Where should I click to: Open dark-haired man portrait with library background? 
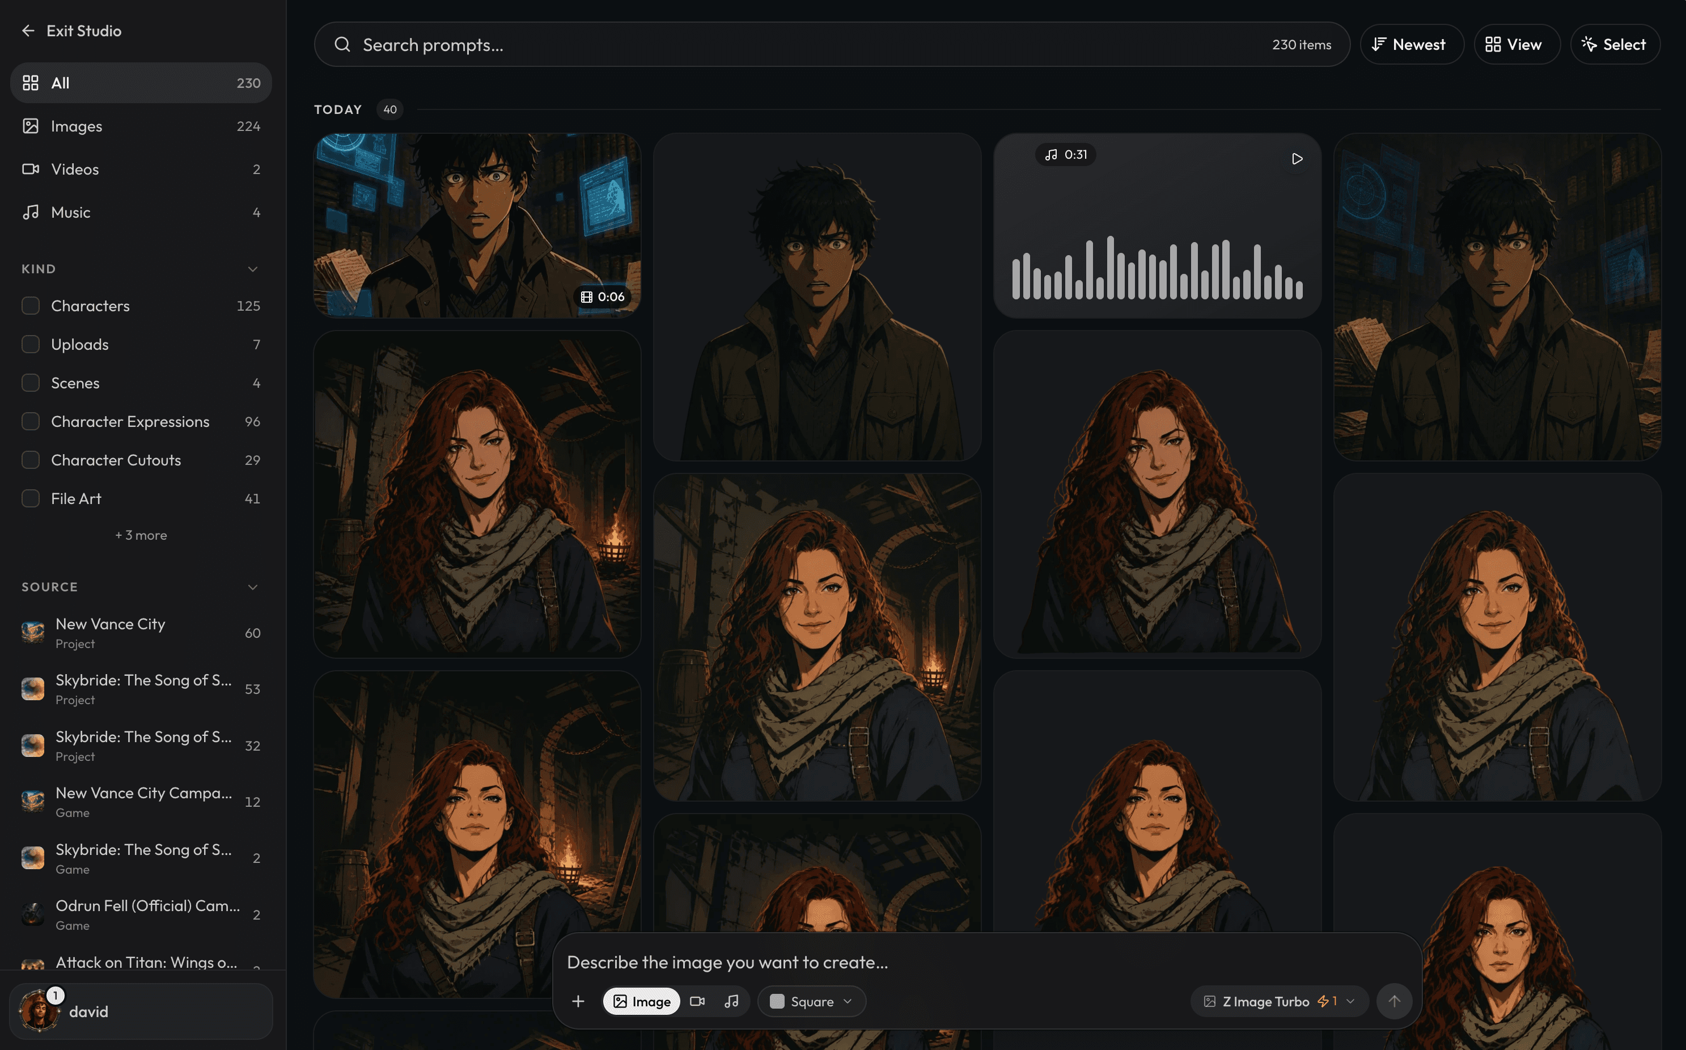point(1497,297)
